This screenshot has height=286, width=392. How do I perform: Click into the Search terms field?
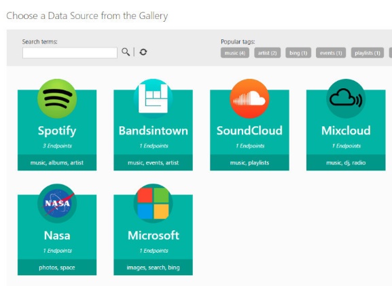[x=70, y=53]
